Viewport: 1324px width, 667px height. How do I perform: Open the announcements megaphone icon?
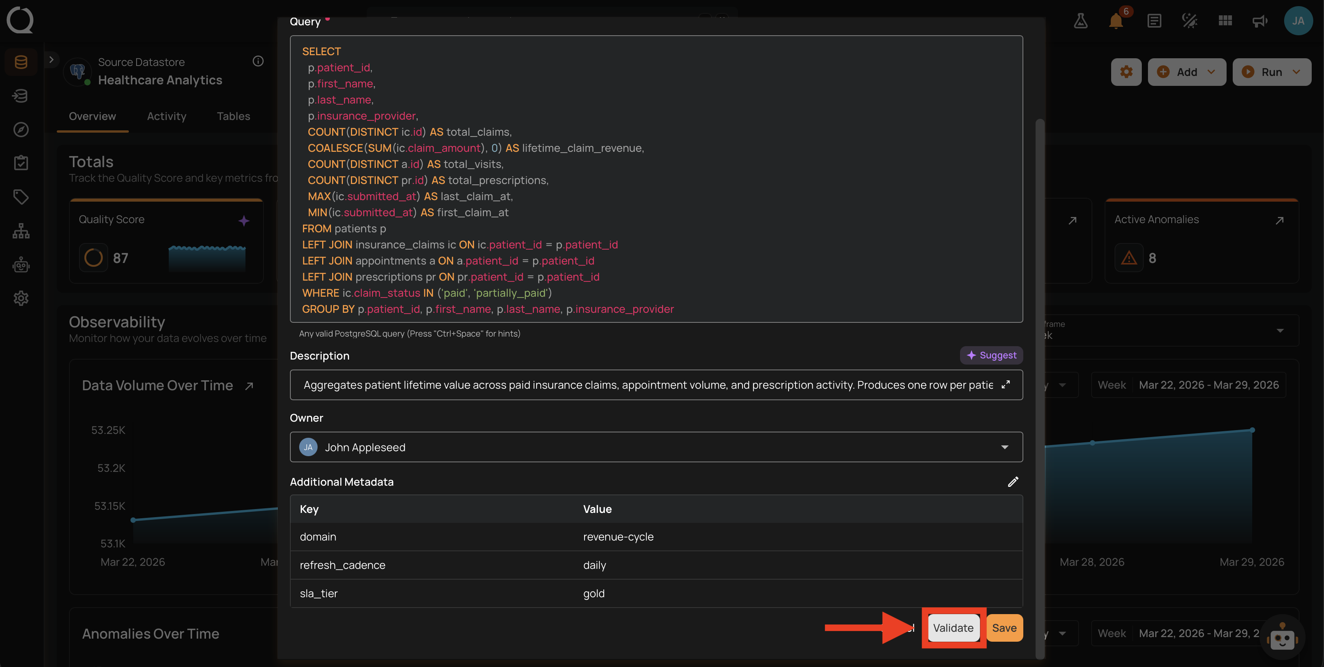coord(1260,21)
